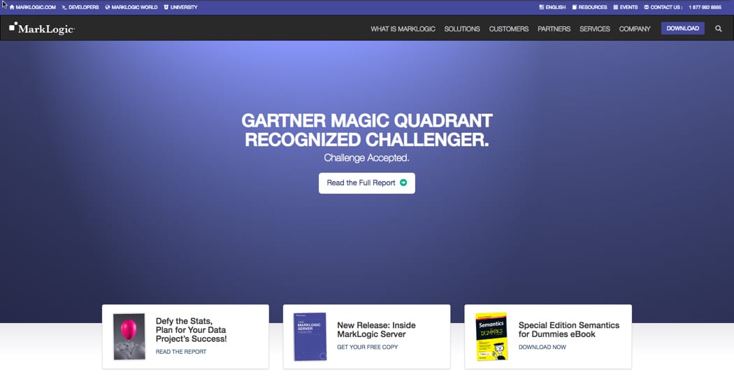The image size is (734, 386).
Task: Click the Gartner Magic Quadrant headline
Action: tap(366, 130)
